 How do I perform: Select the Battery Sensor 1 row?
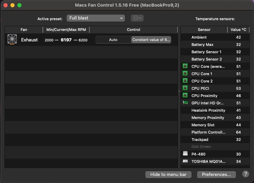[x=215, y=52]
